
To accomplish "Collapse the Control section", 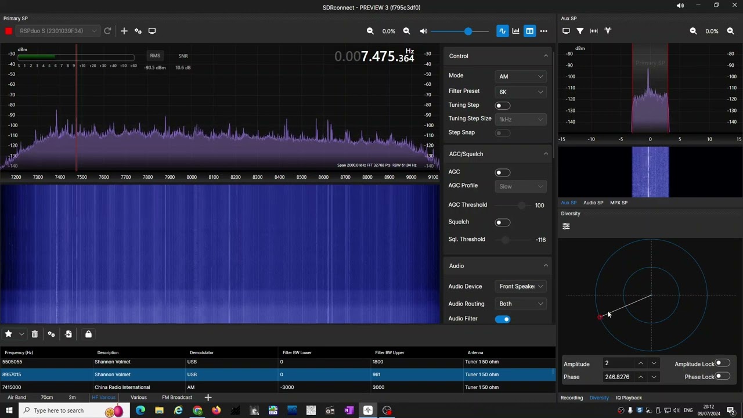I will 546,56.
